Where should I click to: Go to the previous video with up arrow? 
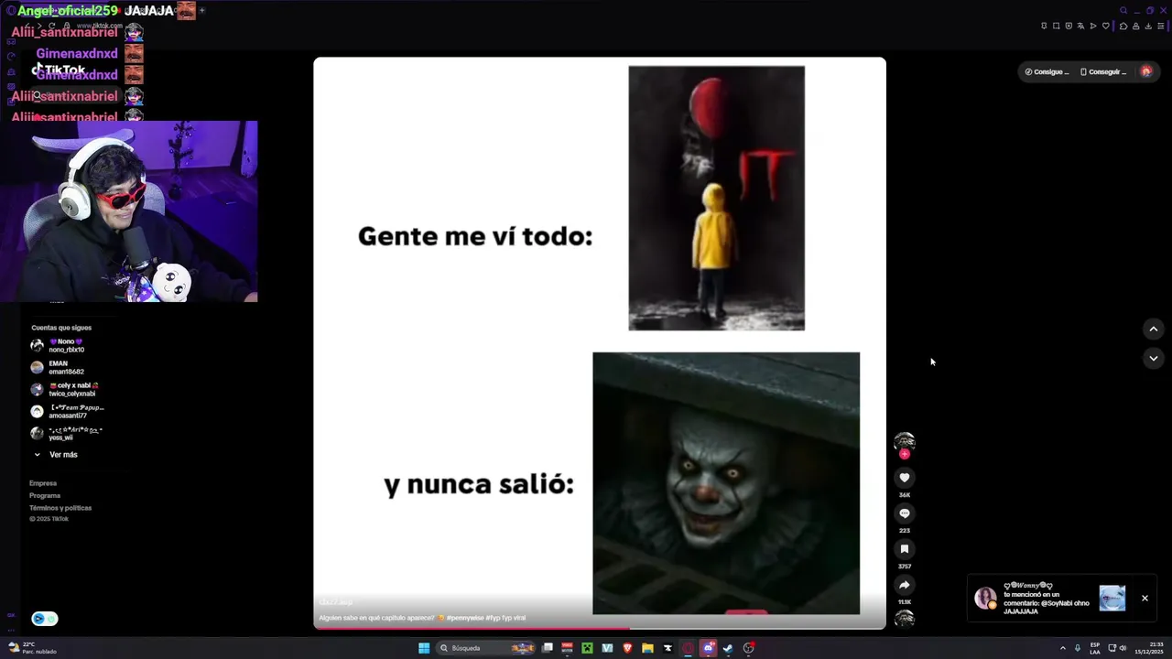[1154, 329]
